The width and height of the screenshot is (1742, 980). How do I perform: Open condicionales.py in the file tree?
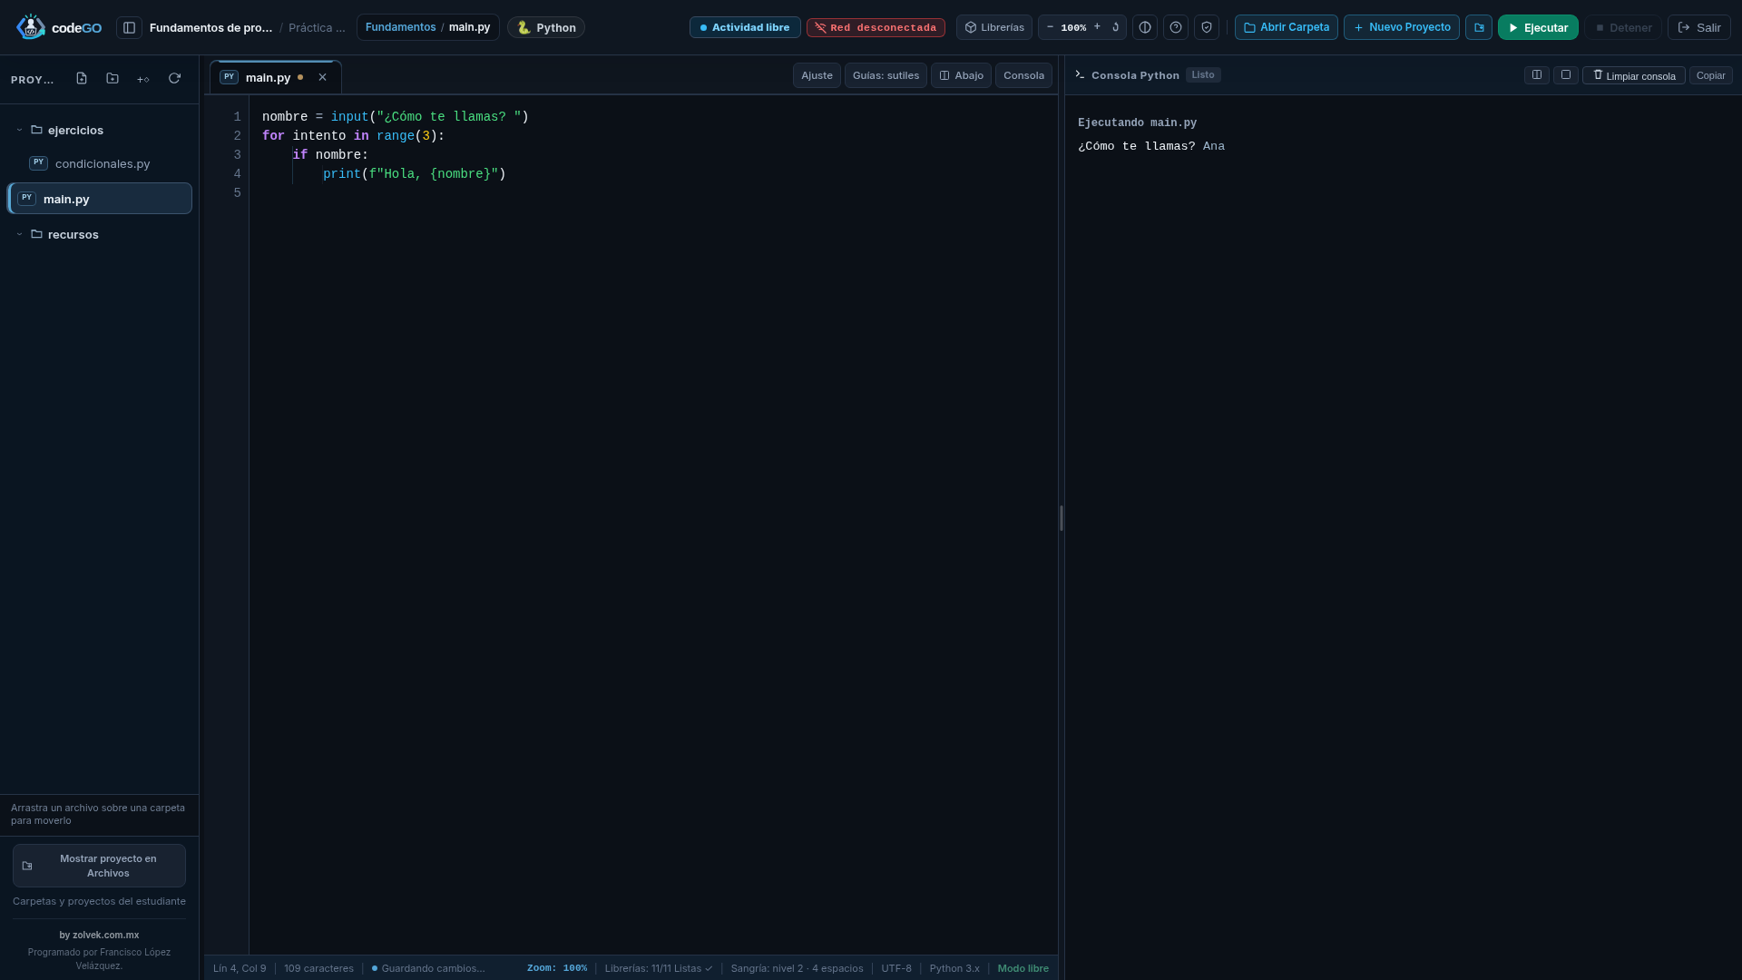100,163
